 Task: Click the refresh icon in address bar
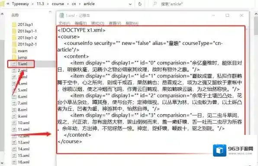click(x=140, y=4)
